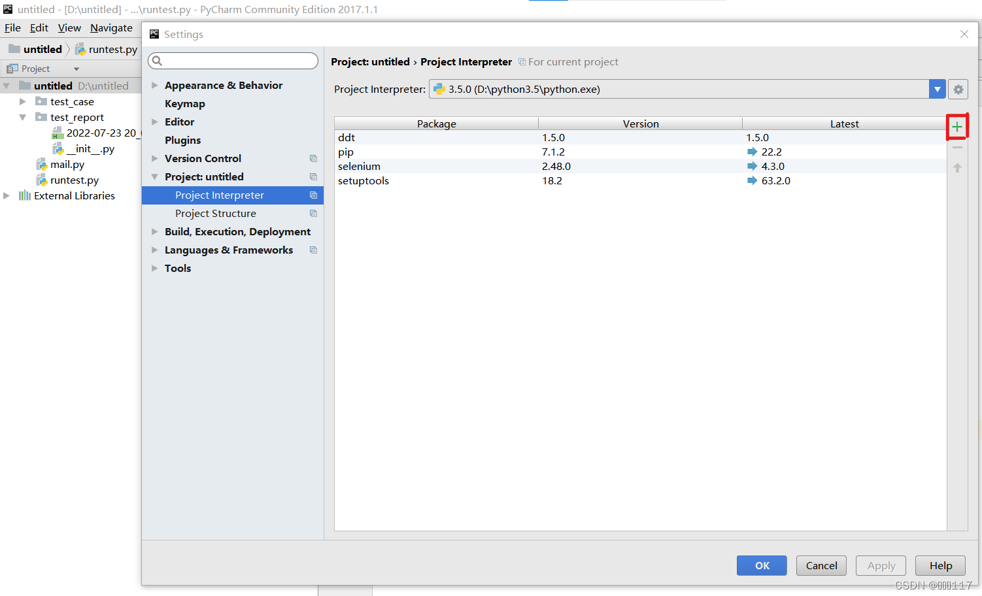The image size is (982, 596).
Task: Open the Navigate menu
Action: 111,27
